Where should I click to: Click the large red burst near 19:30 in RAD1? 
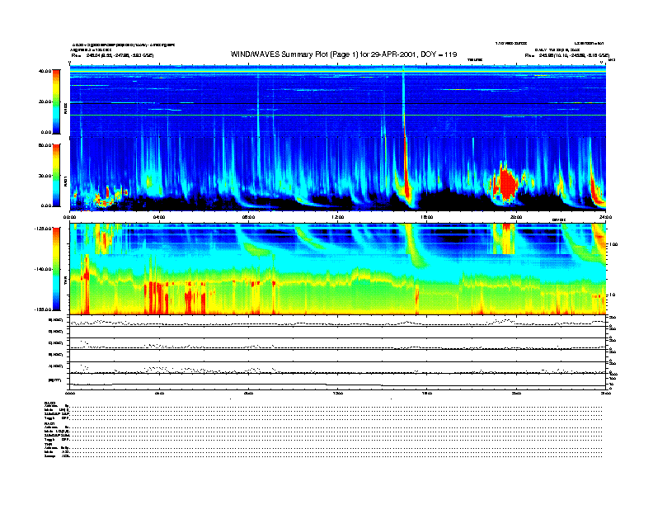[x=507, y=183]
